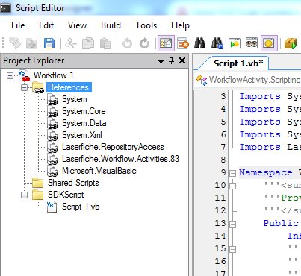Select the System reference

tap(75, 99)
